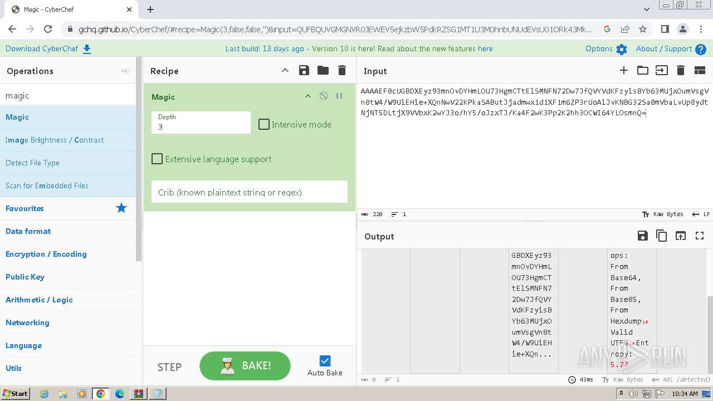Click the output pane vertical scrollbar

(x=710, y=334)
